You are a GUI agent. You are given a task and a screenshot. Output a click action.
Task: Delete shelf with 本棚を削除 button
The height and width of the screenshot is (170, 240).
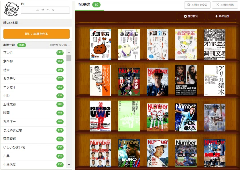(x=225, y=5)
